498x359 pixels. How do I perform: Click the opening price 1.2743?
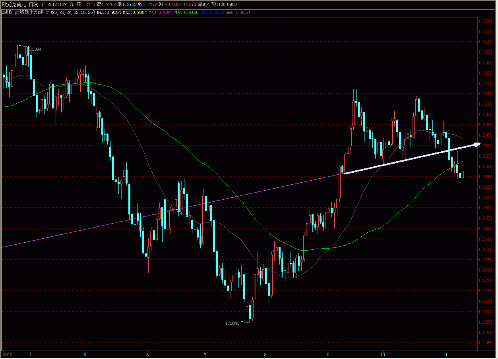tap(88, 4)
